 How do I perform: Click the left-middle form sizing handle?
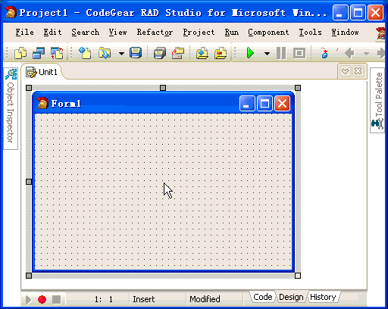point(29,182)
